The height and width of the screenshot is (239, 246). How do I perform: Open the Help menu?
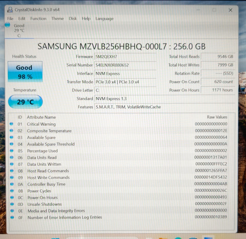86,19
